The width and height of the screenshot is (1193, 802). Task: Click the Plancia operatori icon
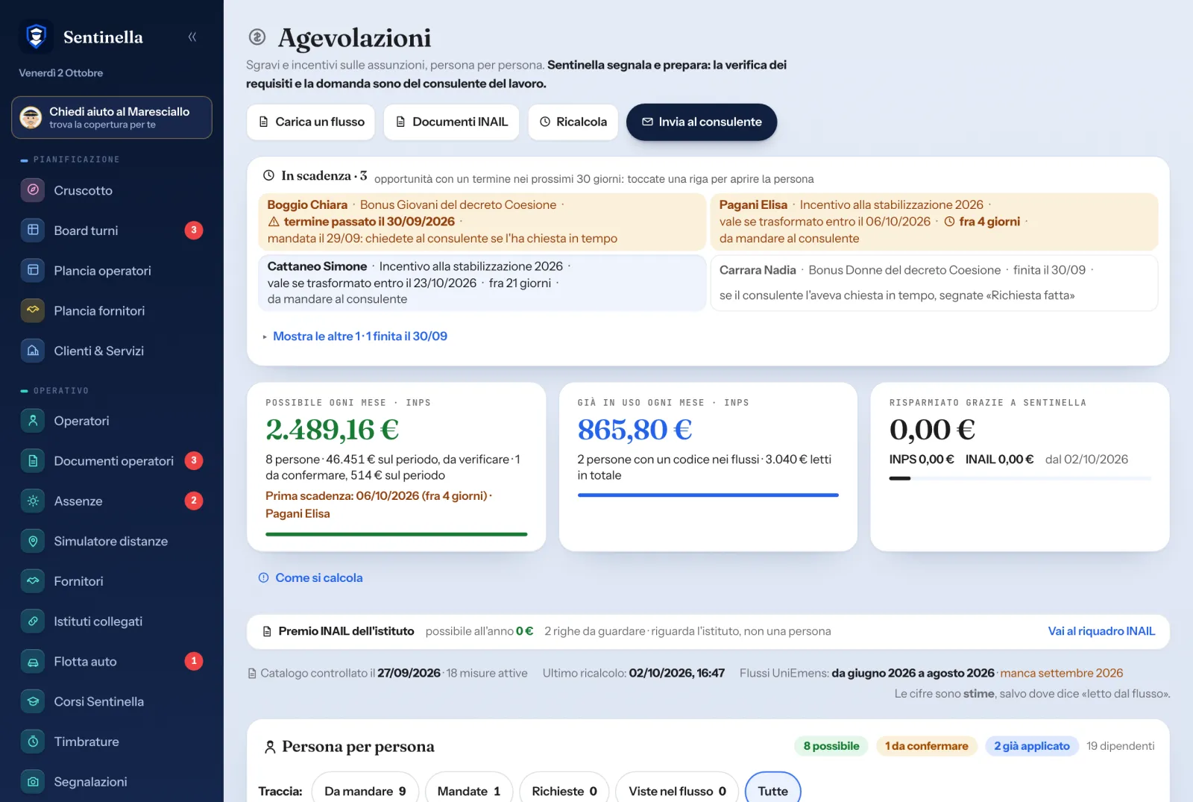(x=33, y=271)
